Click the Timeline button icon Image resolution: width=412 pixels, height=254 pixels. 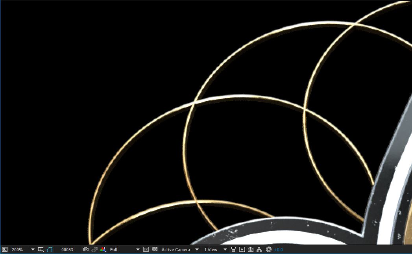coord(251,249)
